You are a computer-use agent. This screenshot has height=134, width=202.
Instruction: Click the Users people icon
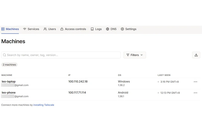(45, 29)
